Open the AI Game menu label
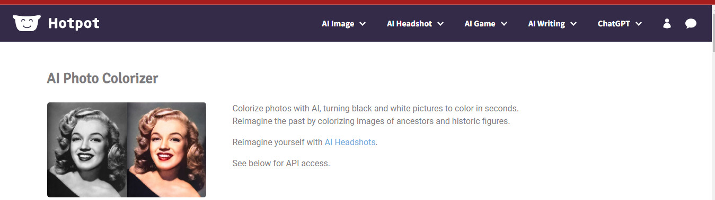 click(x=480, y=24)
